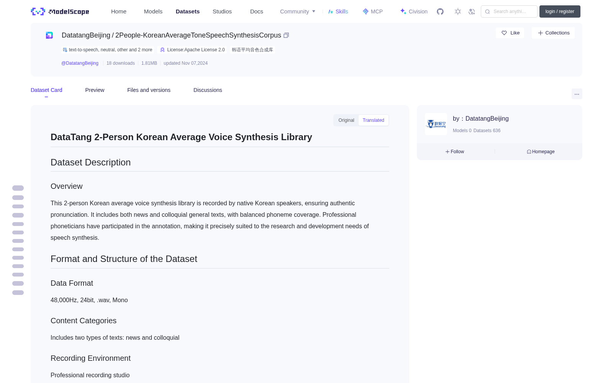This screenshot has width=613, height=383.
Task: Open the three-dot more options button
Action: click(x=577, y=94)
